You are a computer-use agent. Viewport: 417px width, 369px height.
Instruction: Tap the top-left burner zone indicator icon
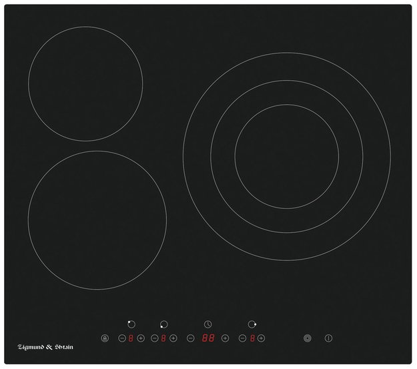click(131, 324)
